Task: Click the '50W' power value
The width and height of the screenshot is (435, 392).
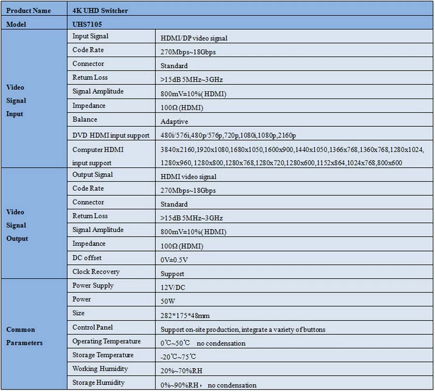Action: [168, 302]
